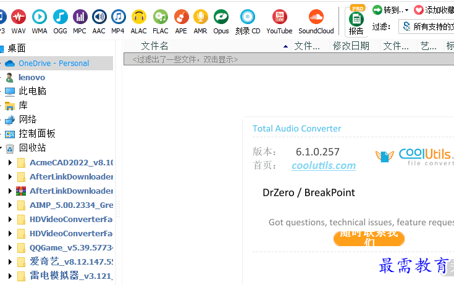The height and width of the screenshot is (285, 454).
Task: Select MPC as output format
Action: click(80, 17)
